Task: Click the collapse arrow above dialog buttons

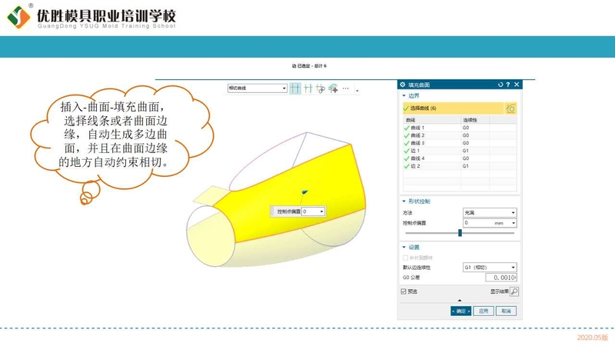Action: coord(460,301)
